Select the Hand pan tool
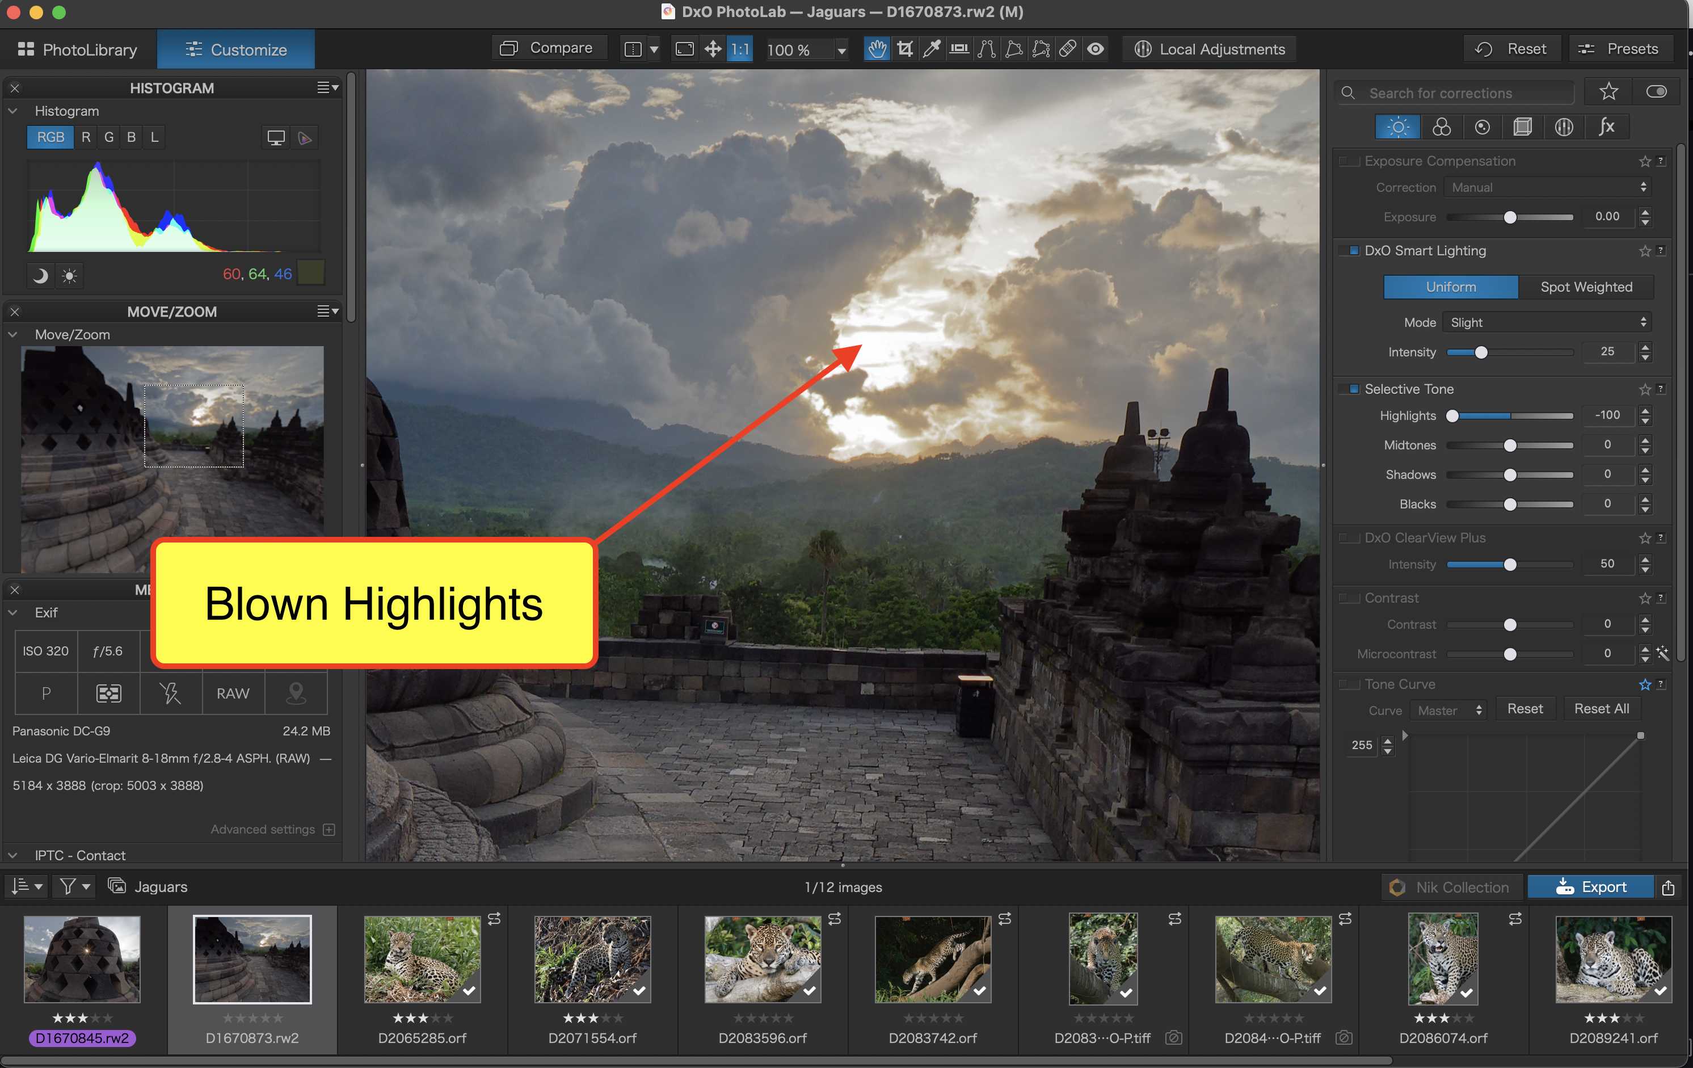Viewport: 1693px width, 1068px height. pos(877,49)
